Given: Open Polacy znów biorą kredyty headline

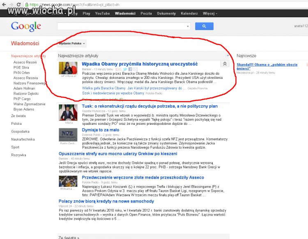Looking at the screenshot, I should 106,201.
